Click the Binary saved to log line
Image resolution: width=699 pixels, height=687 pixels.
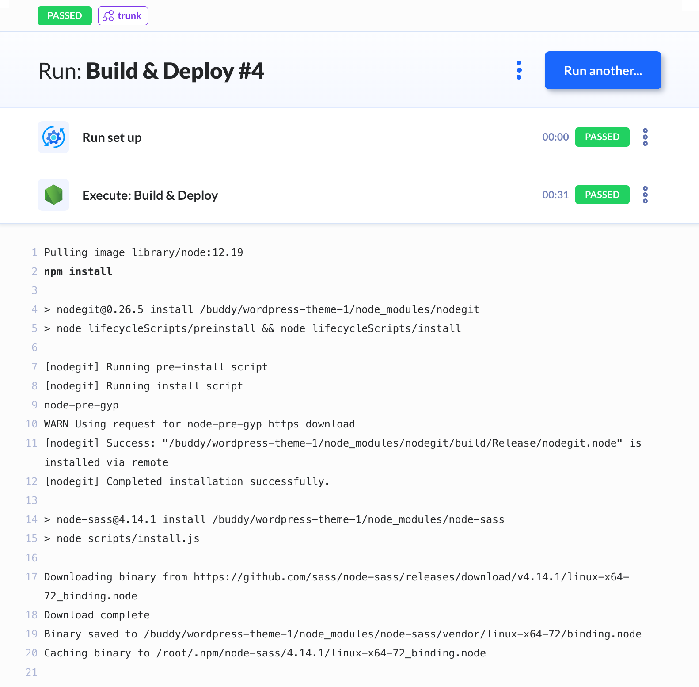342,634
